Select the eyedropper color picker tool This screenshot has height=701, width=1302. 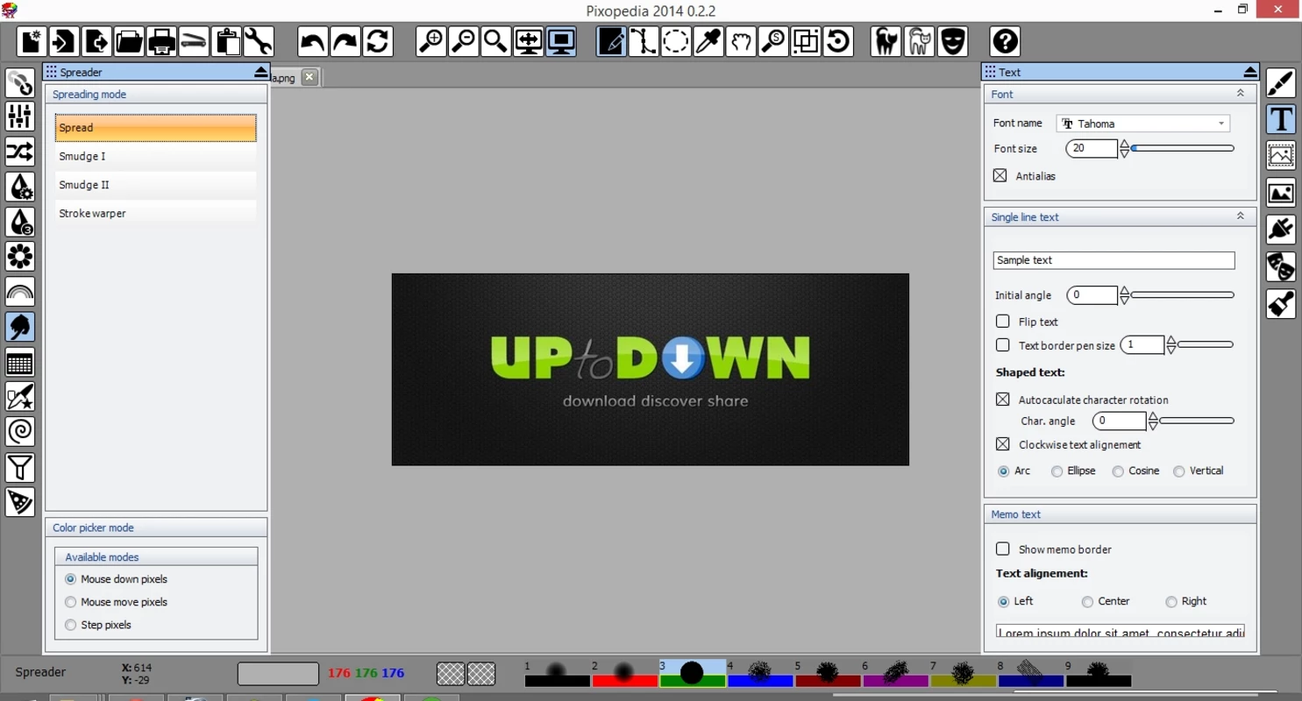click(708, 41)
